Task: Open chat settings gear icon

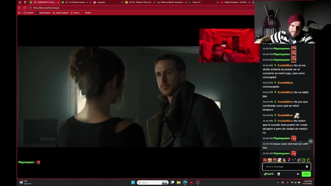Action: 298,174
